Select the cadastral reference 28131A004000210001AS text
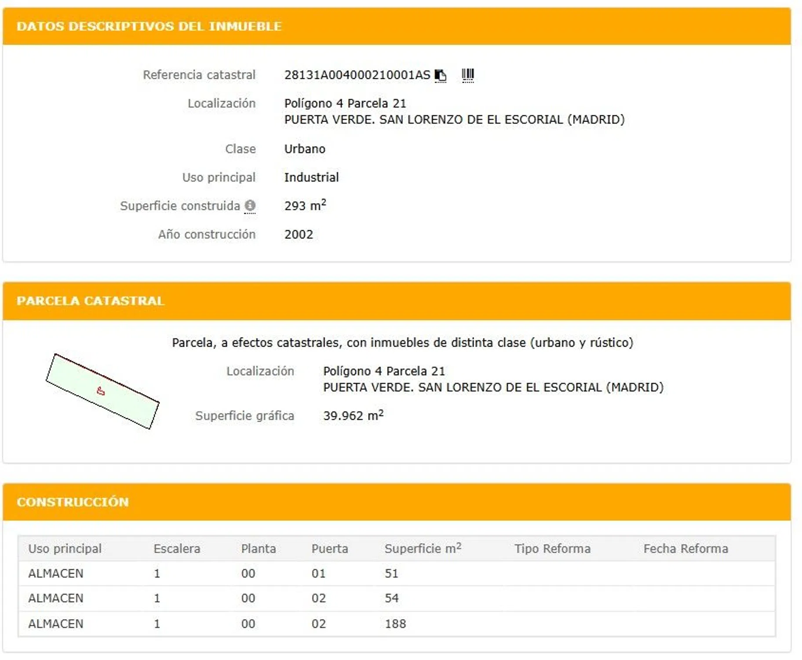This screenshot has height=660, width=802. pos(357,75)
